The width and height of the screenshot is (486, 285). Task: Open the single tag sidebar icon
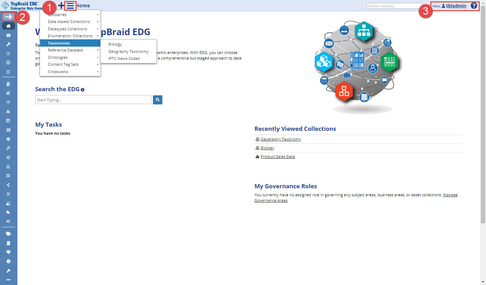coord(8,212)
